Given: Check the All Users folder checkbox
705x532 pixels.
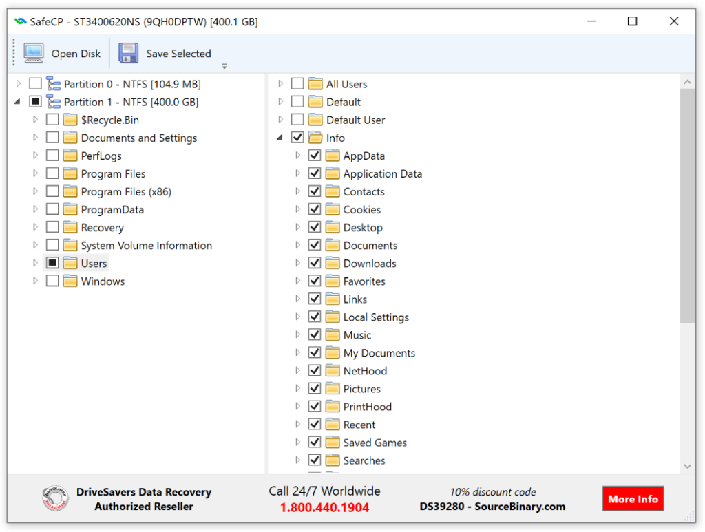Looking at the screenshot, I should point(297,83).
